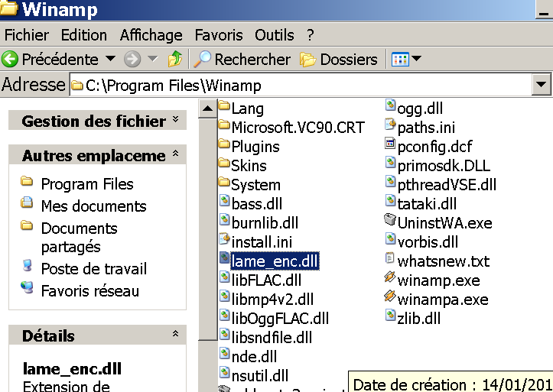Viewport: 553px width, 392px height.
Task: Go to Program Files link
Action: [x=87, y=184]
